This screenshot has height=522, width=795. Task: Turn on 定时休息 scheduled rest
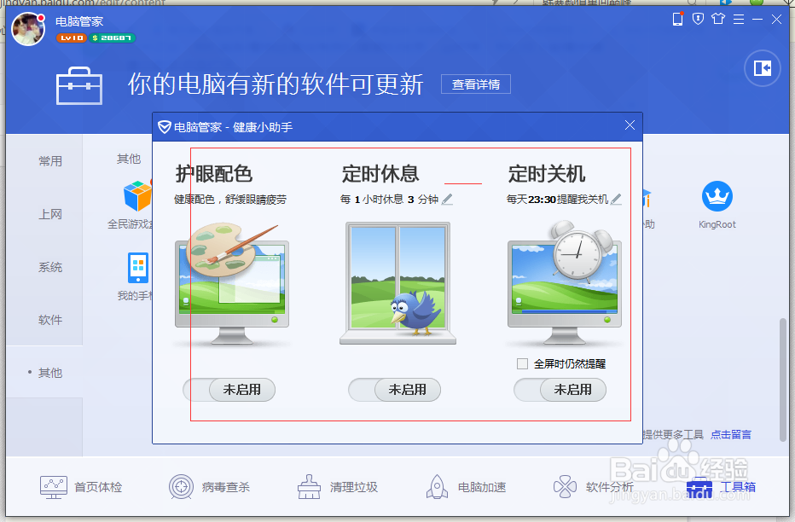[x=394, y=390]
